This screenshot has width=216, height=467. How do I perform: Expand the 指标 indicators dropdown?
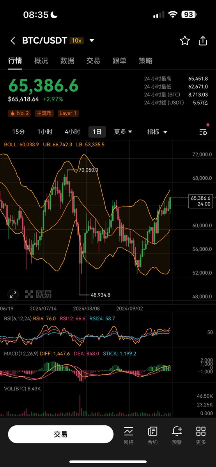click(157, 132)
